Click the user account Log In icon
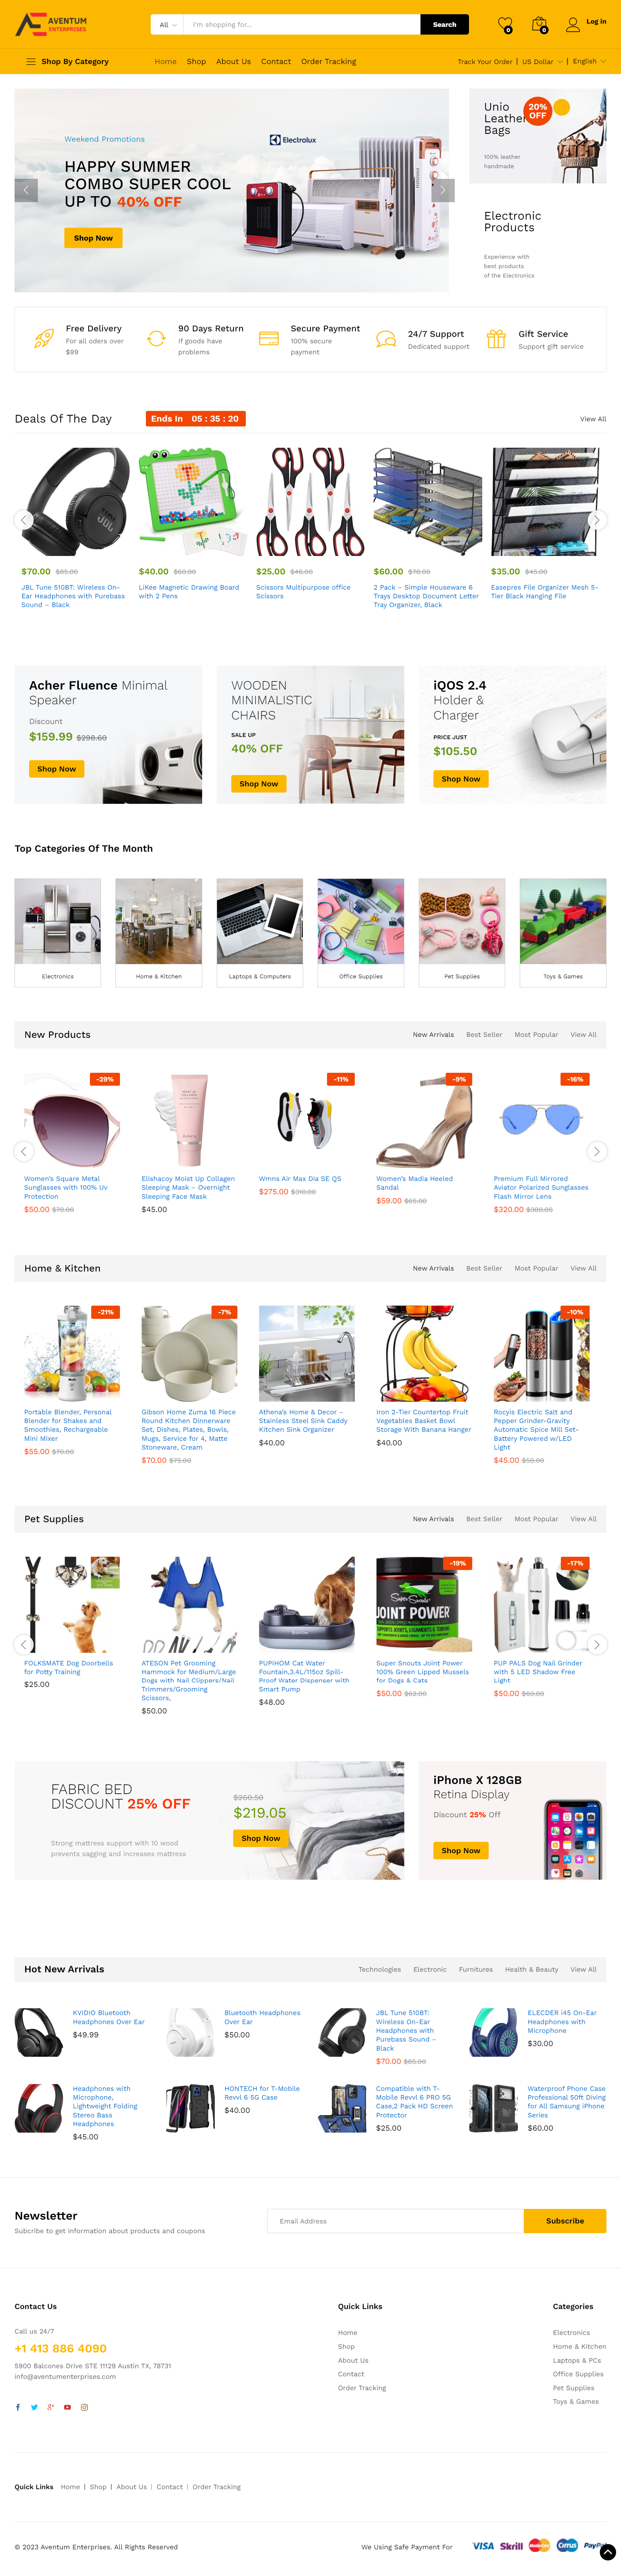 point(573,24)
